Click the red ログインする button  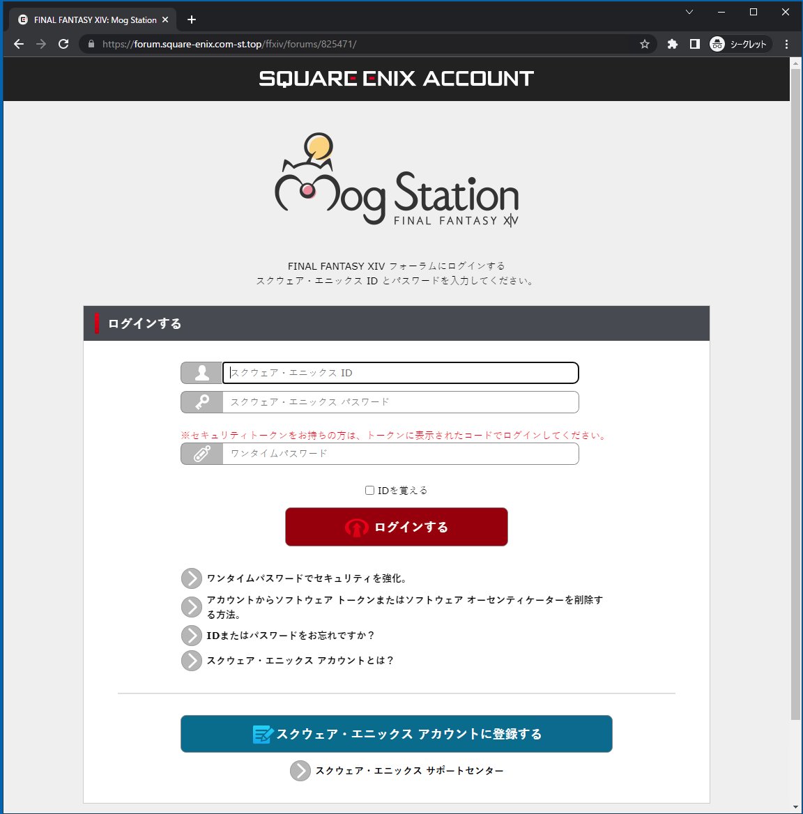coord(397,527)
